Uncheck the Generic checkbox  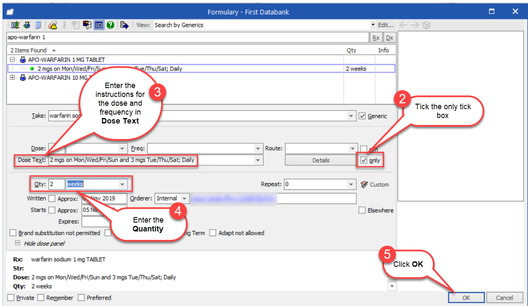click(362, 116)
